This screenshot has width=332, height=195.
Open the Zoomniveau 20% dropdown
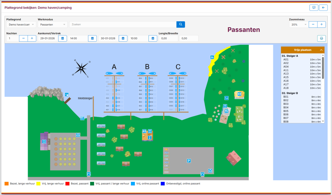(298, 25)
